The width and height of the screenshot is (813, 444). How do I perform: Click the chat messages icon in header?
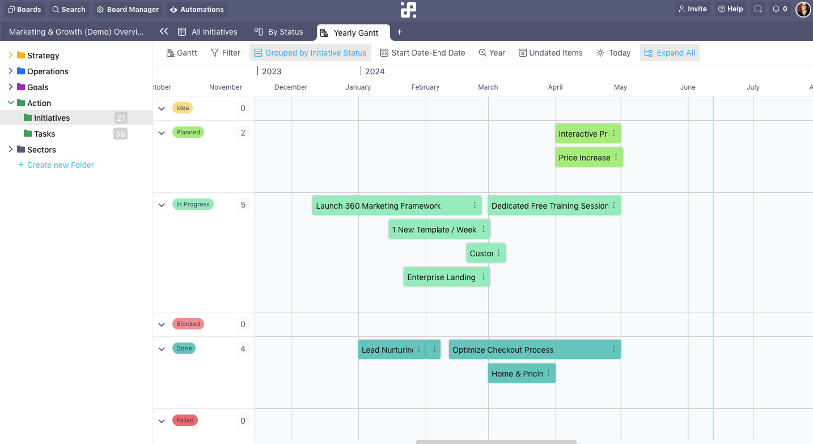click(x=757, y=9)
